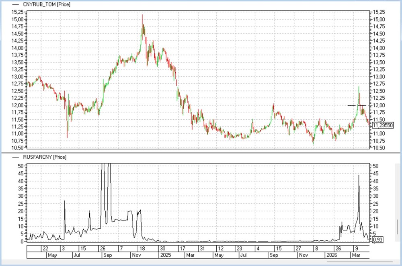Click the 2025 year label on the time axis

coord(165,255)
